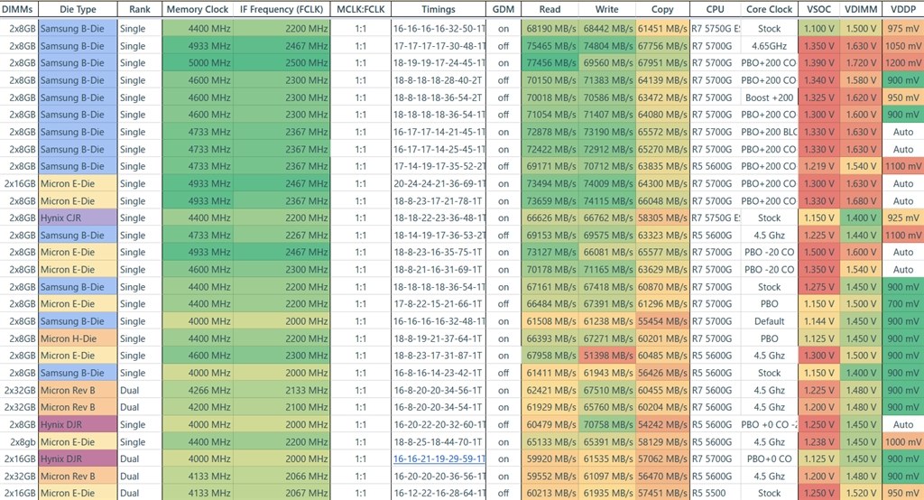Select the 700 mV VDDP cell
The height and width of the screenshot is (500, 924).
pyautogui.click(x=903, y=303)
